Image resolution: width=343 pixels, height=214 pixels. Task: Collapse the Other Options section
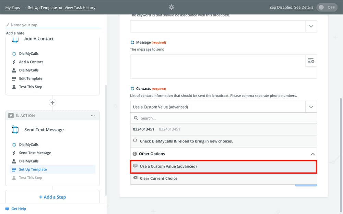tap(312, 154)
